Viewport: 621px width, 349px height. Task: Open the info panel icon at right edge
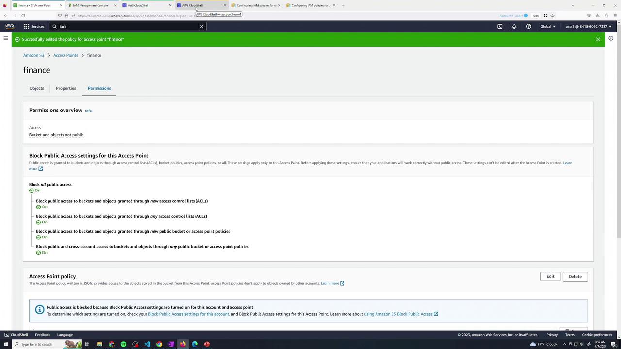tap(611, 38)
